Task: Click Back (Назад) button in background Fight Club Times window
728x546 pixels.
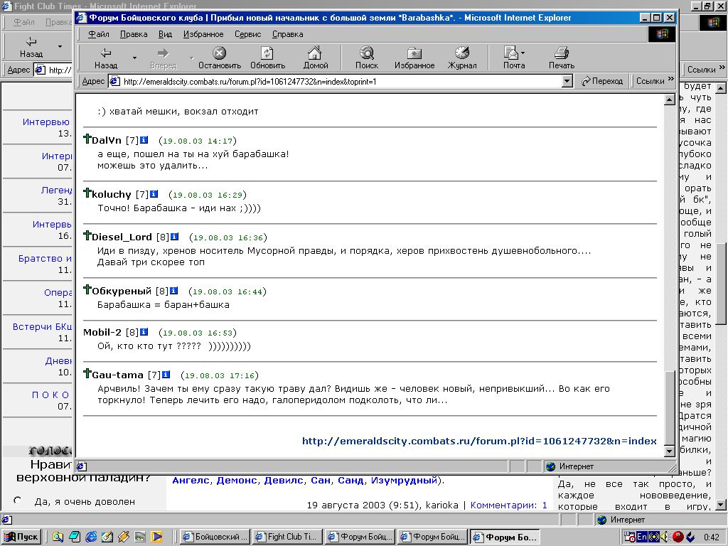Action: click(x=31, y=47)
